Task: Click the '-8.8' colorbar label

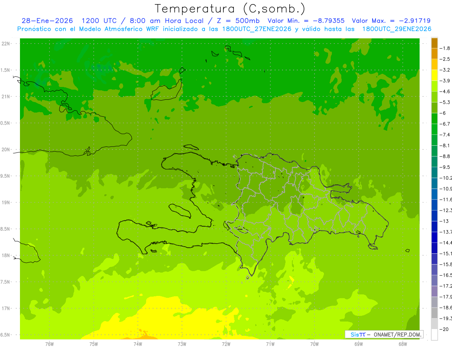Action: [x=445, y=156]
